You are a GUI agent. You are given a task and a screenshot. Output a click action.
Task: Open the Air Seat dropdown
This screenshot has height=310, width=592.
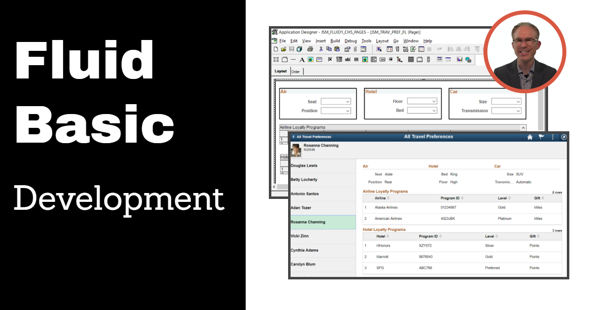point(335,102)
